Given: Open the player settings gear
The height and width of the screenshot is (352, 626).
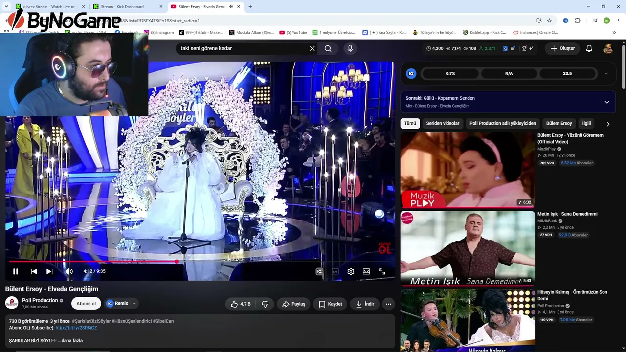Looking at the screenshot, I should click(351, 271).
